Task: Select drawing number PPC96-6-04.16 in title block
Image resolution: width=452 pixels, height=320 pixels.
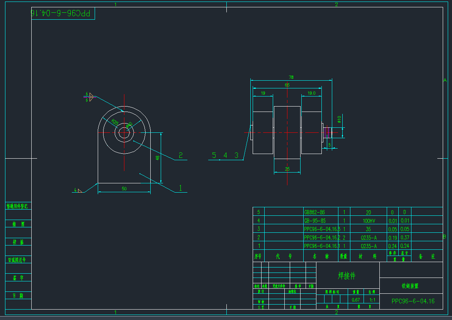Action: pyautogui.click(x=413, y=301)
